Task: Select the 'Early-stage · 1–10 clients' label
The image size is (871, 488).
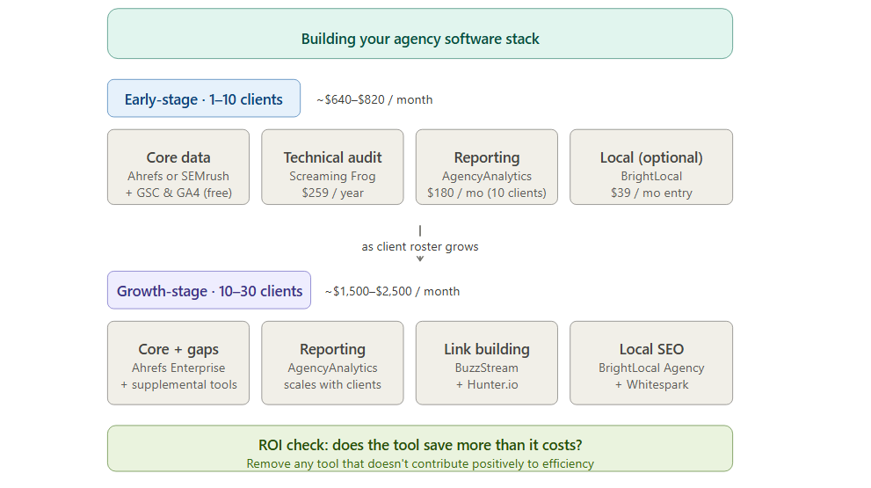Action: [204, 98]
